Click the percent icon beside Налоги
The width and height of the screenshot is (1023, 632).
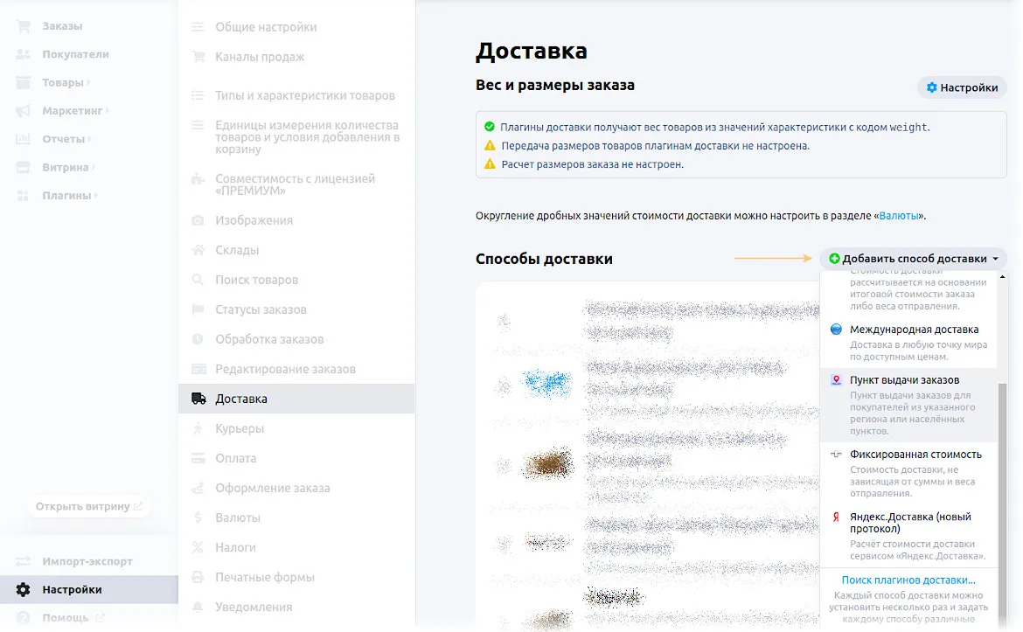[x=199, y=547]
